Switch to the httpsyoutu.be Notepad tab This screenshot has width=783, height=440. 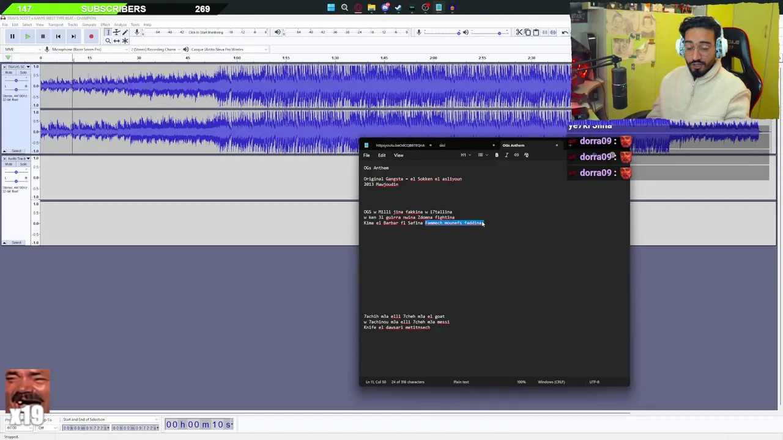pyautogui.click(x=400, y=145)
